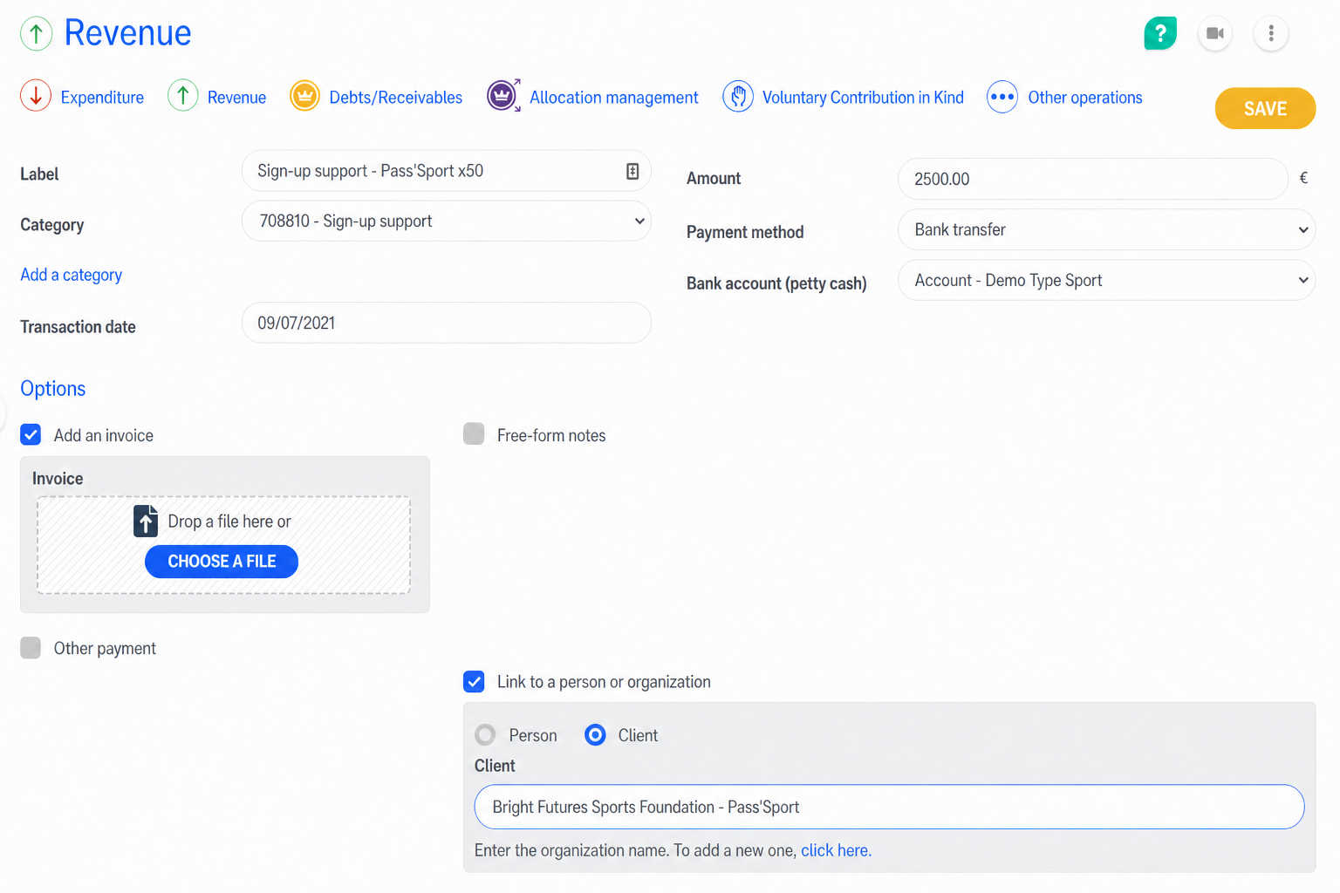This screenshot has width=1340, height=893.
Task: Click the orange Debts/Receivables crown icon
Action: (x=304, y=95)
